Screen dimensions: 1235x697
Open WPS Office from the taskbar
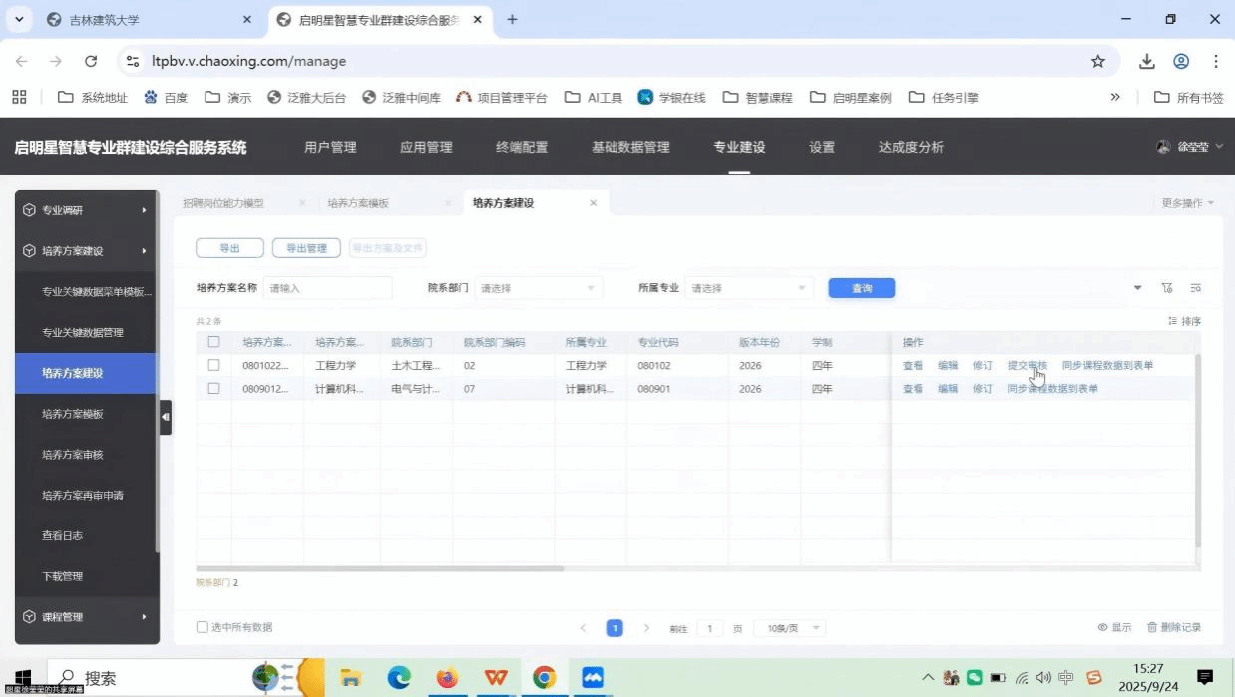coord(496,678)
